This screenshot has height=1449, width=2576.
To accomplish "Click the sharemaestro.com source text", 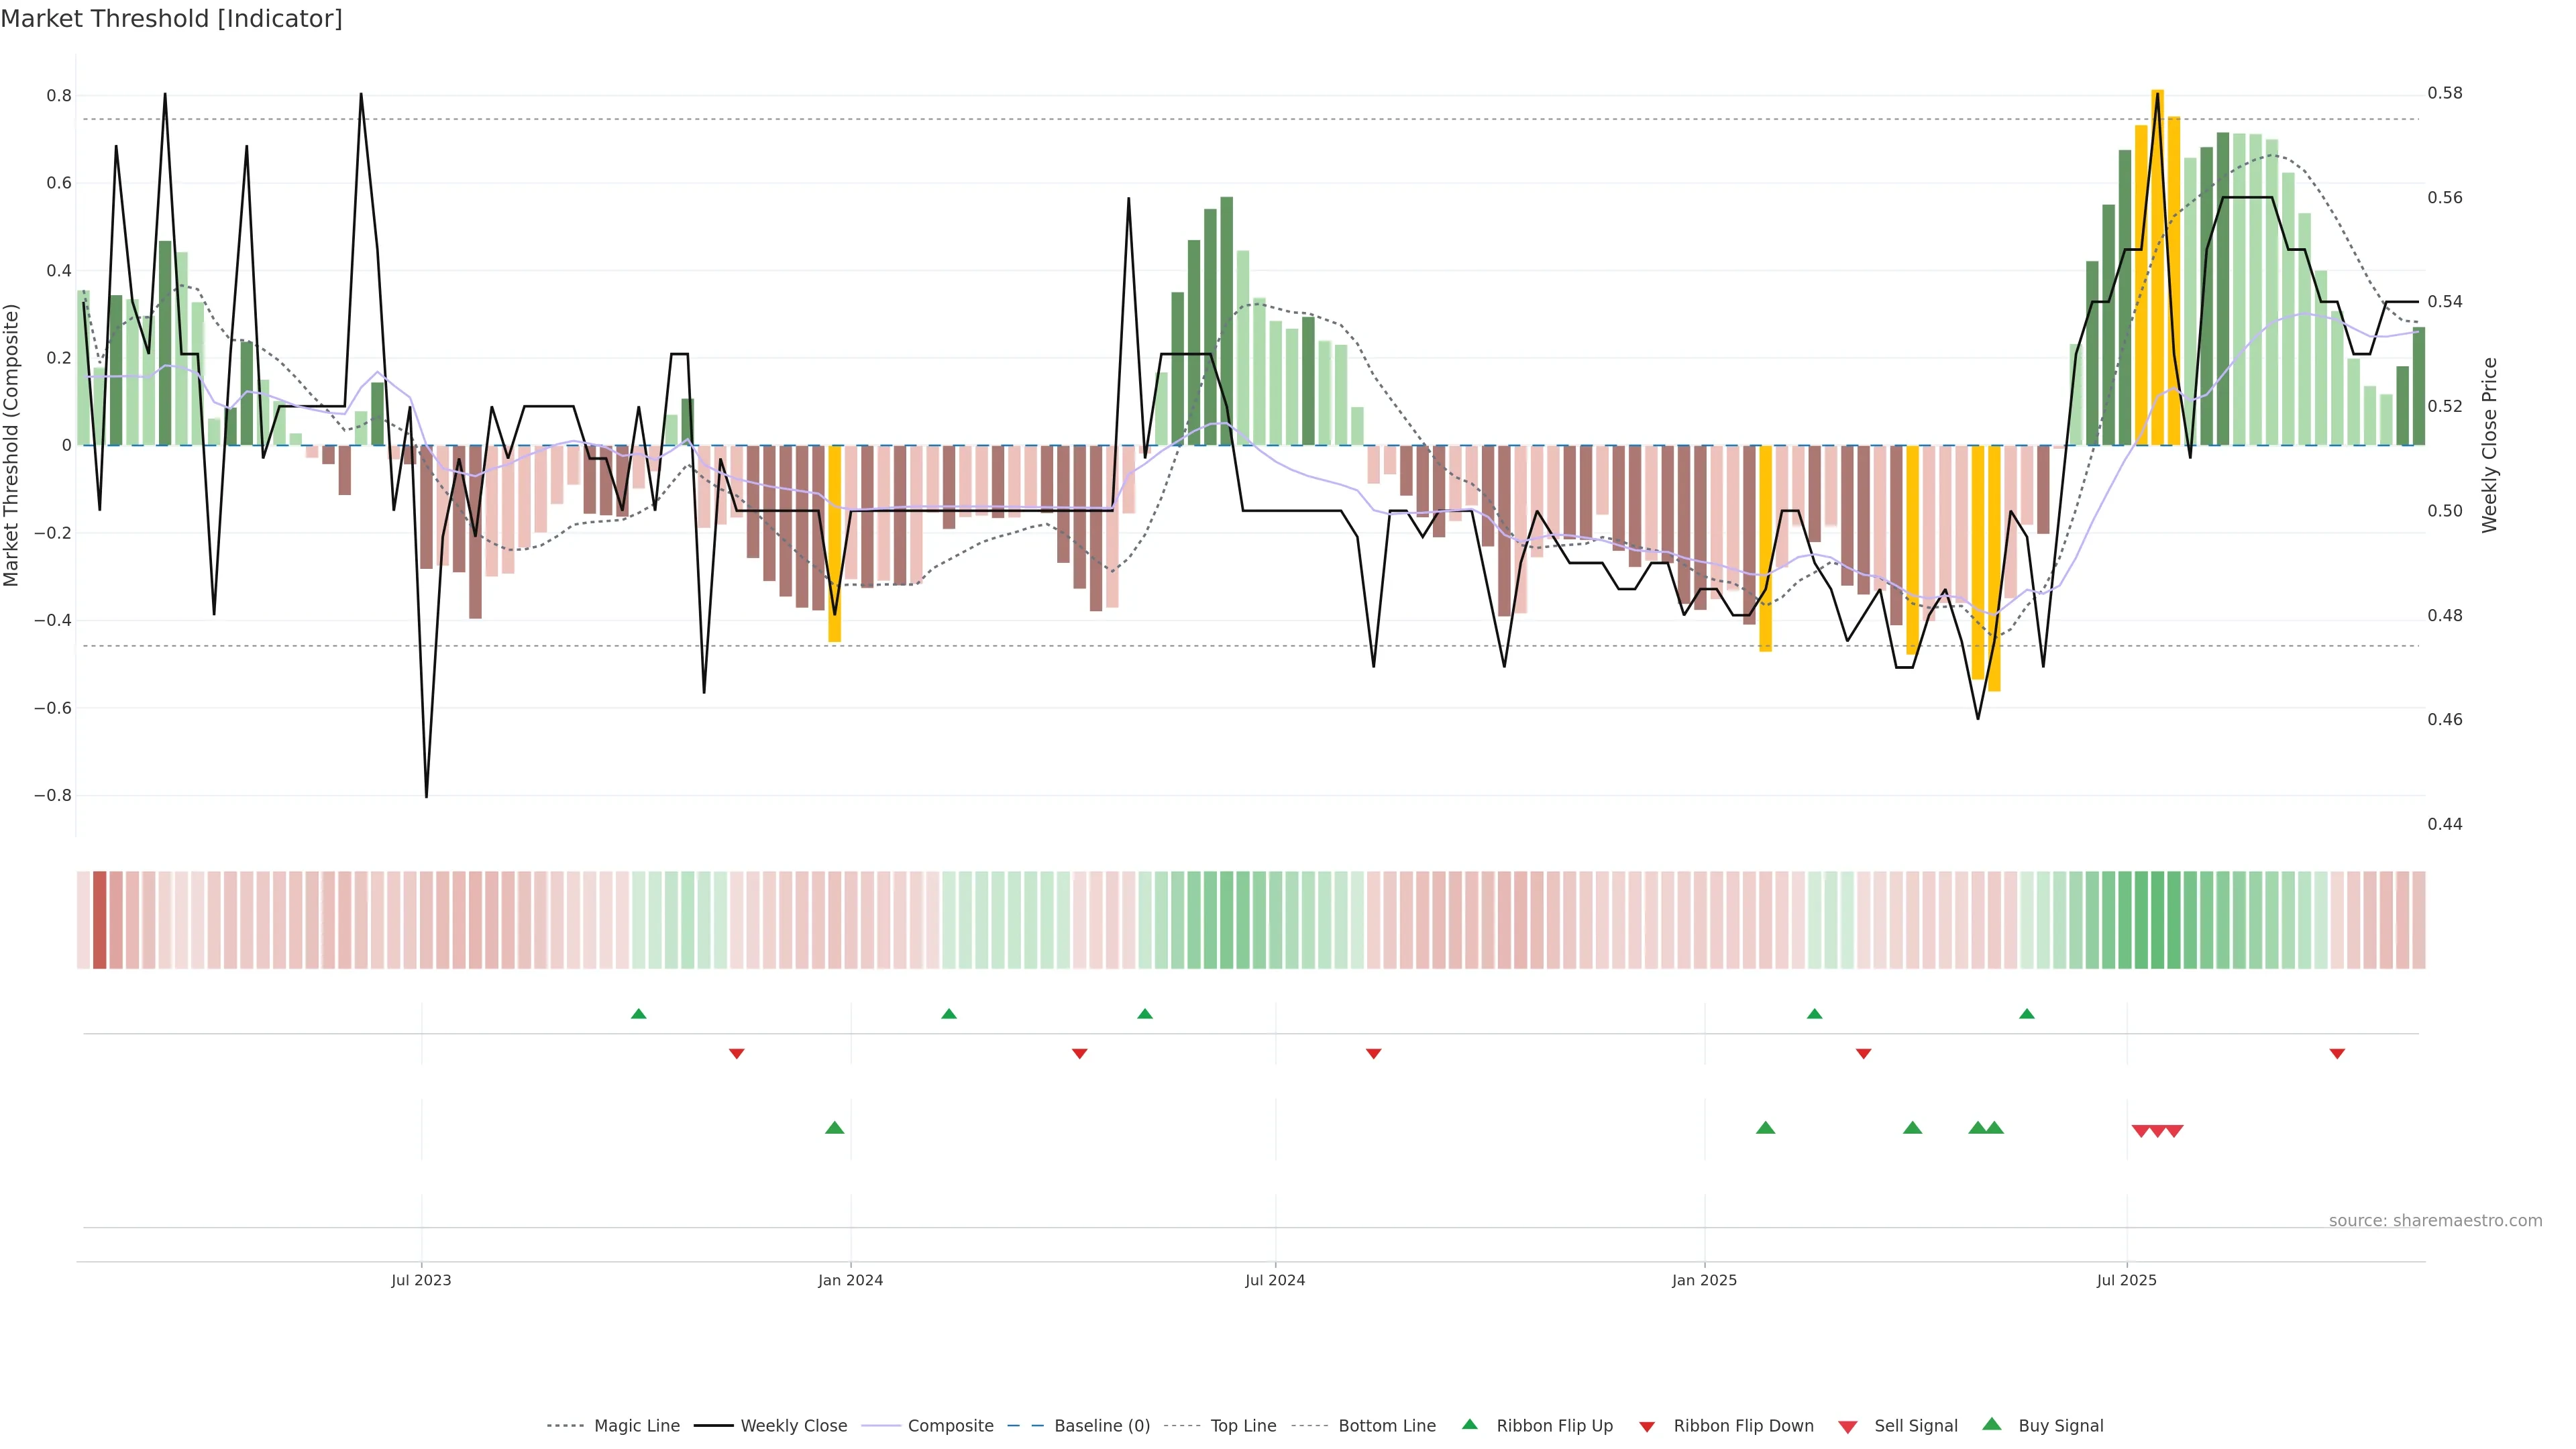I will coord(2435,1220).
